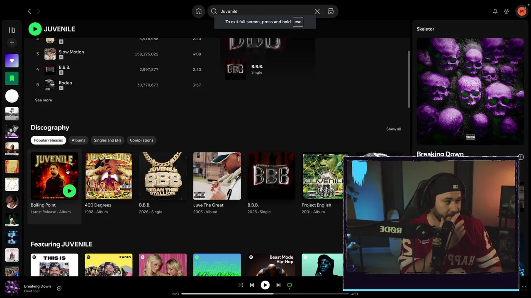Skip to next track
Screen dimensions: 531x298
coord(278,285)
